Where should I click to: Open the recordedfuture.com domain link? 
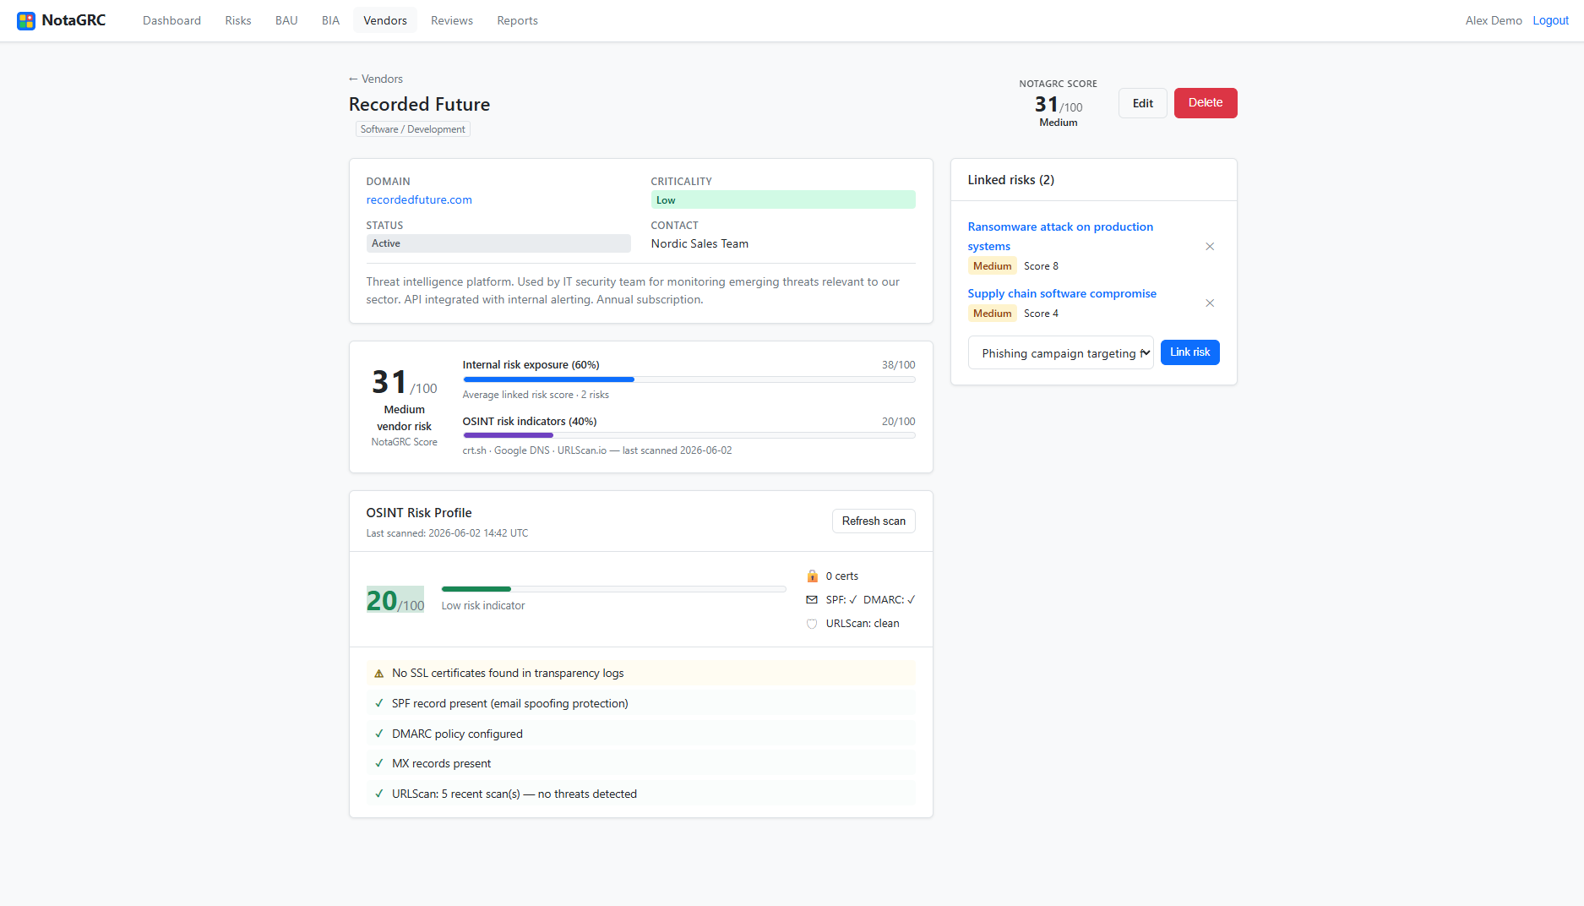tap(419, 200)
